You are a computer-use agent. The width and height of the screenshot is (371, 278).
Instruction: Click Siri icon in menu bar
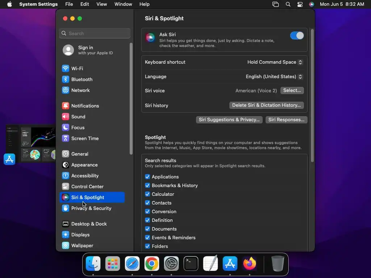coord(312,4)
